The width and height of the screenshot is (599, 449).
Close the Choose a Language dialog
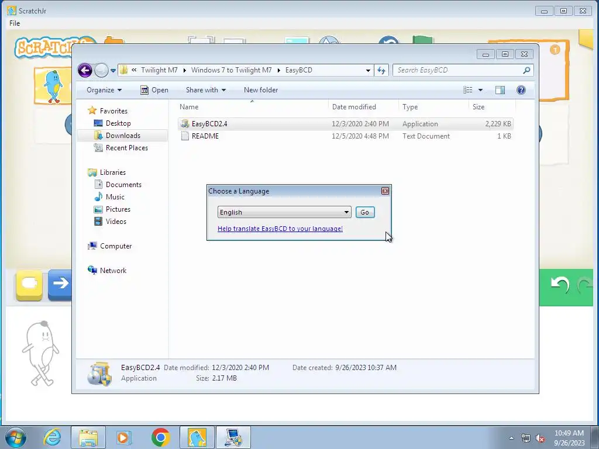point(385,191)
